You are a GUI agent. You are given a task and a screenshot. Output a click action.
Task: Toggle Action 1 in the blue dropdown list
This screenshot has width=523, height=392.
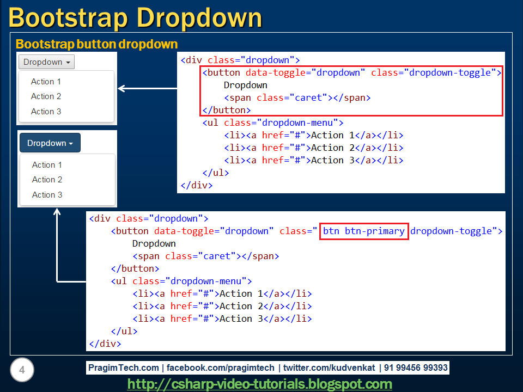[x=46, y=164]
